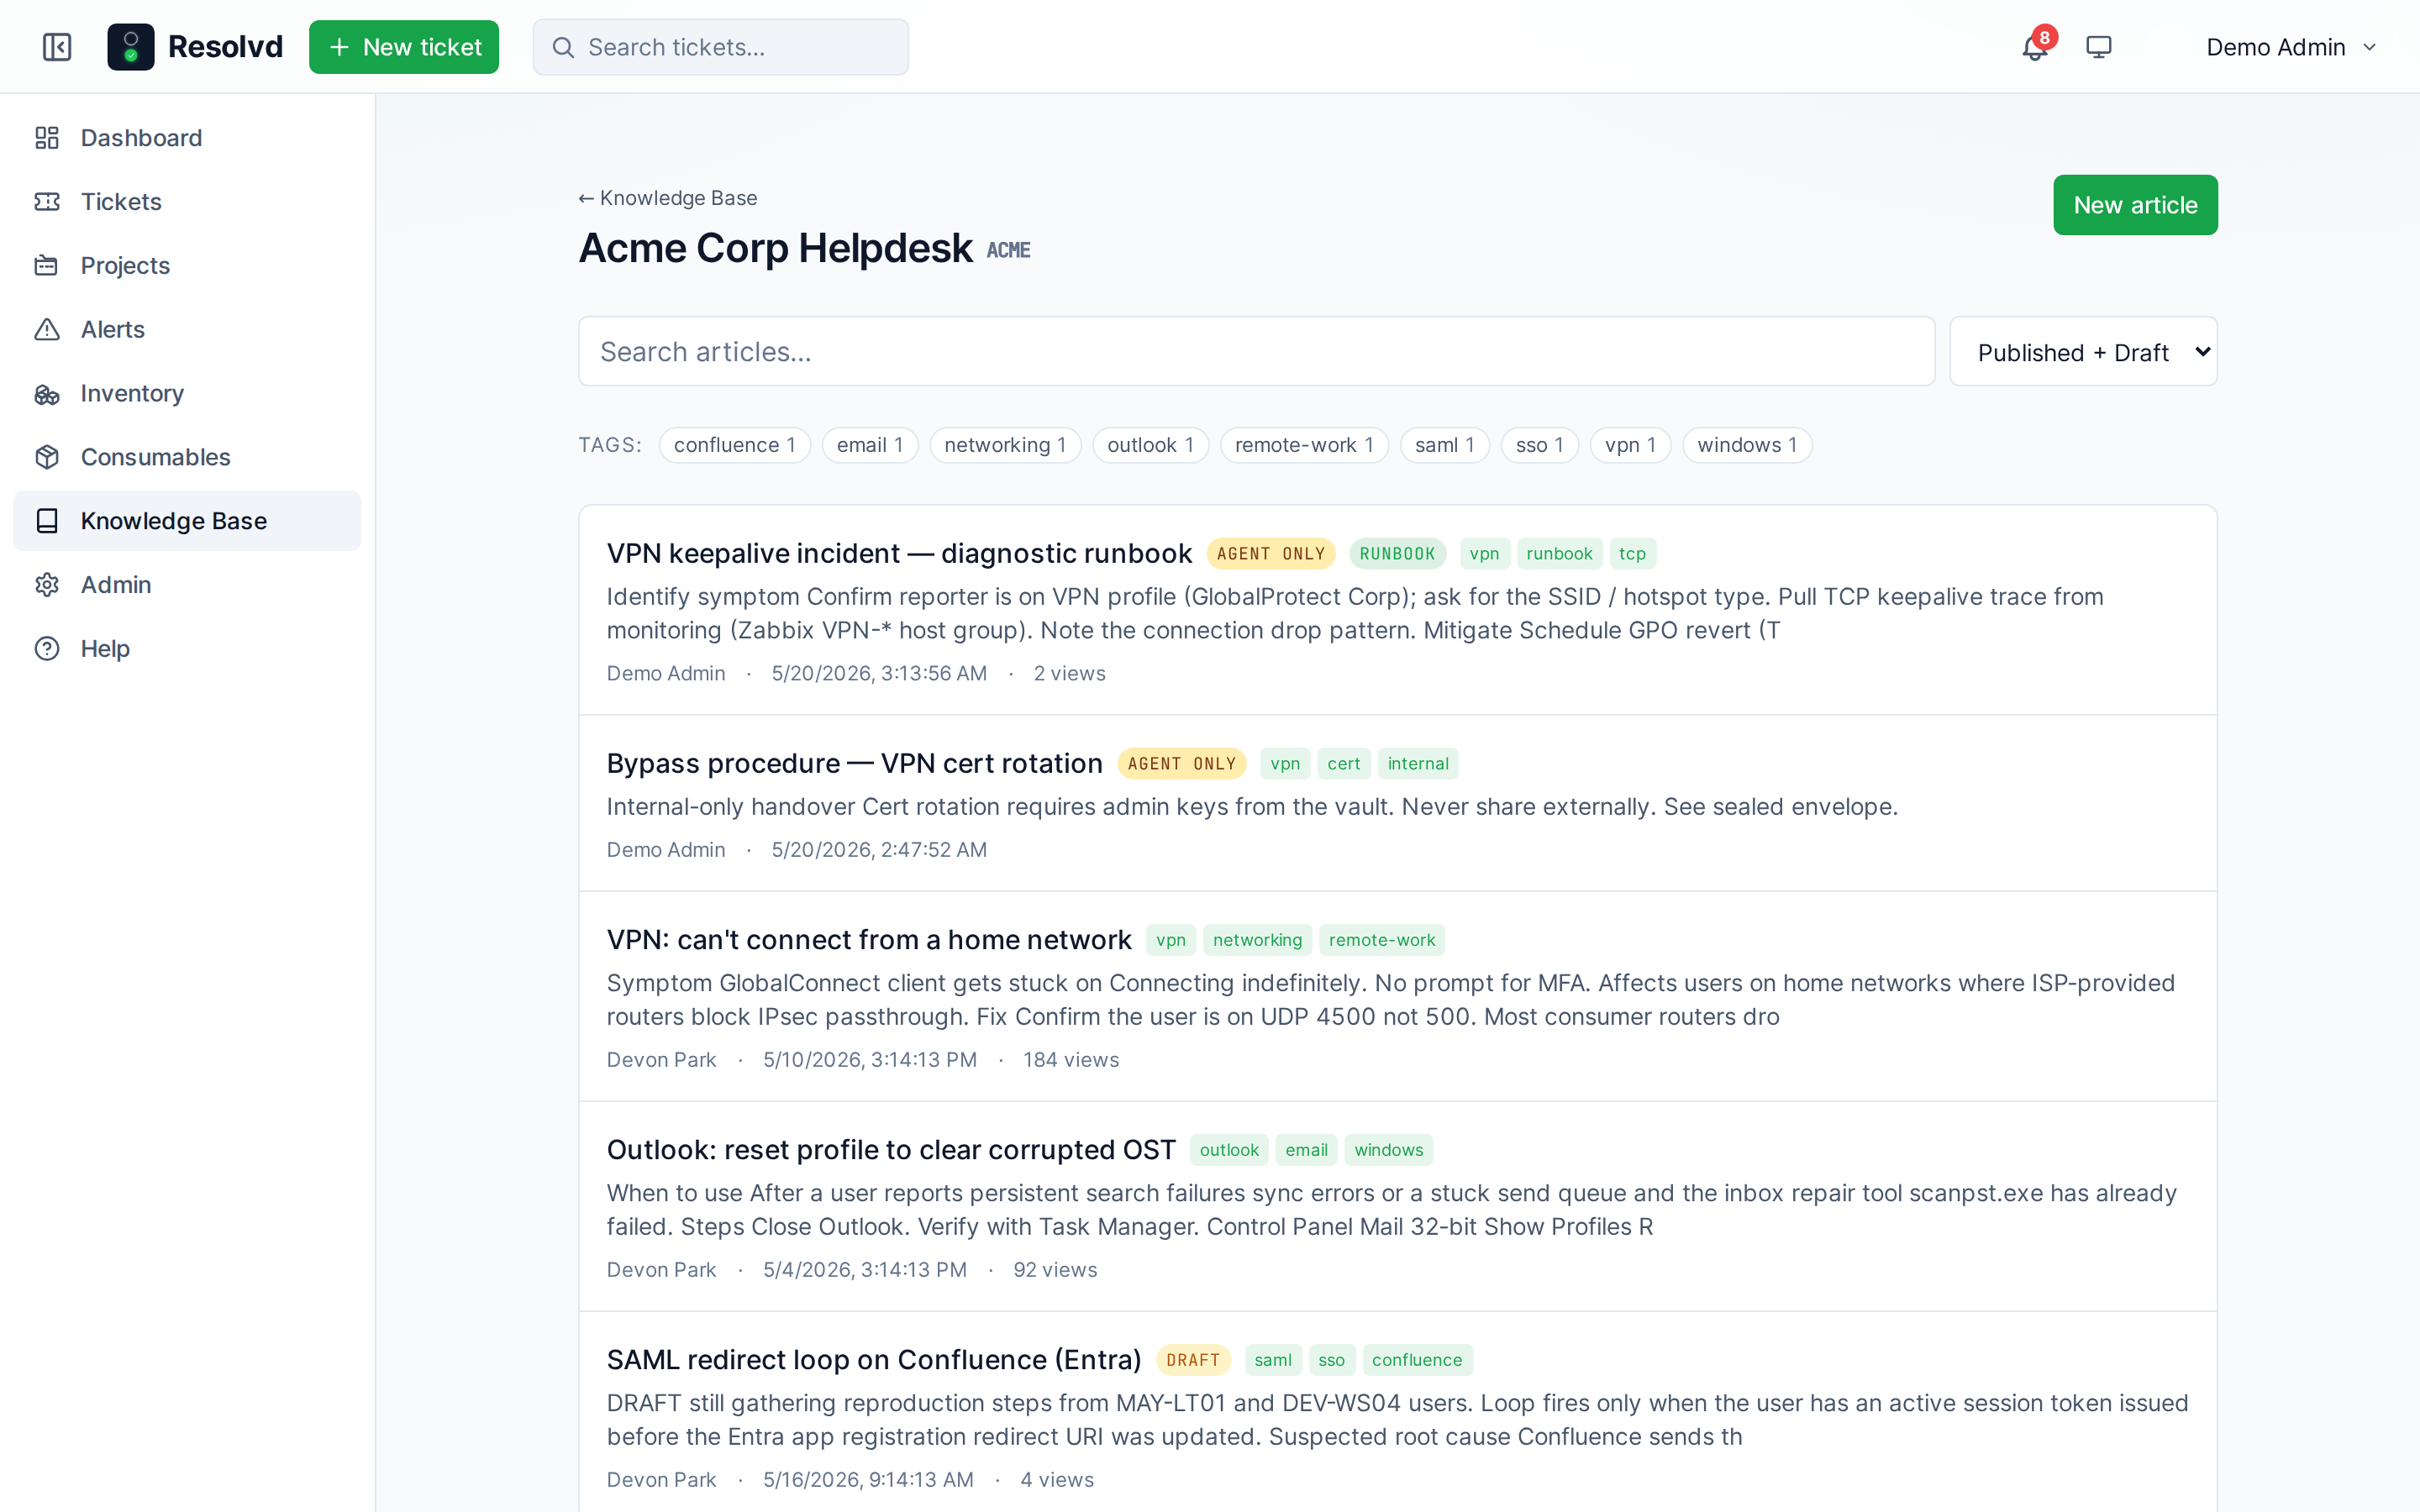Filter by email tag
2420x1512 pixels.
pos(870,445)
